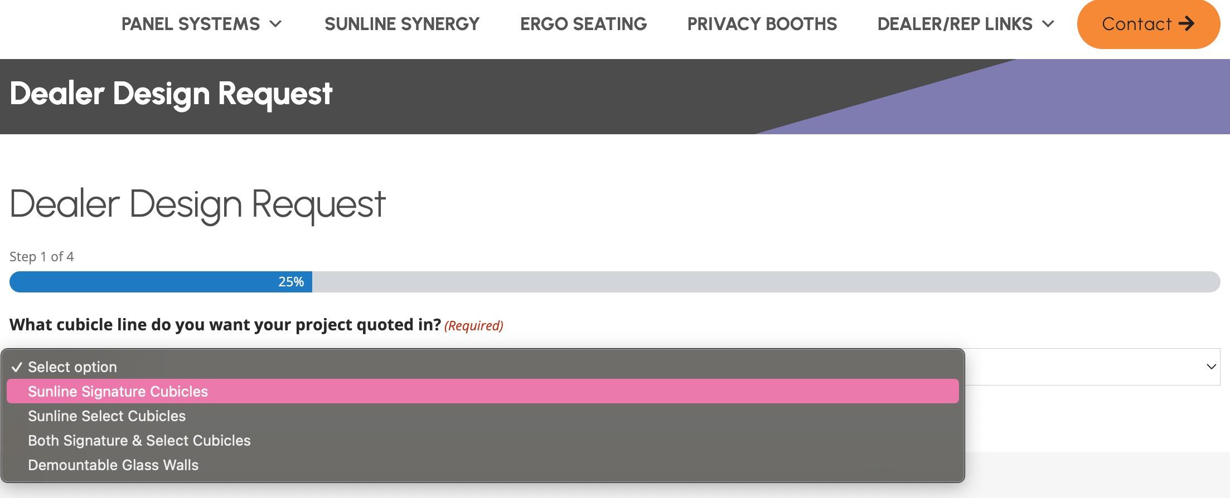Click the cubicle line select chevron

pos(1211,367)
